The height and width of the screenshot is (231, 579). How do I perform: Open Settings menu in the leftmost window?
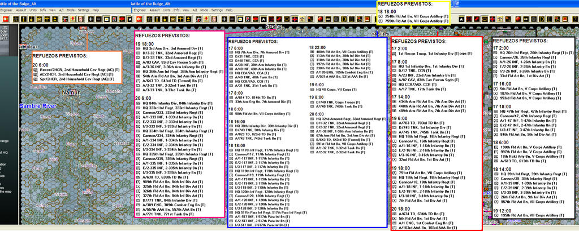pos(84,10)
